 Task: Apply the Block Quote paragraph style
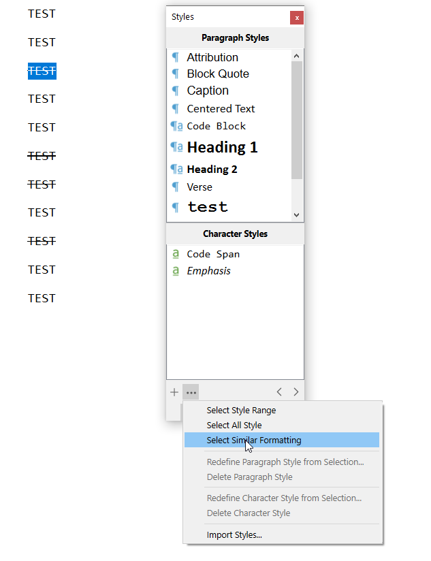pyautogui.click(x=218, y=74)
